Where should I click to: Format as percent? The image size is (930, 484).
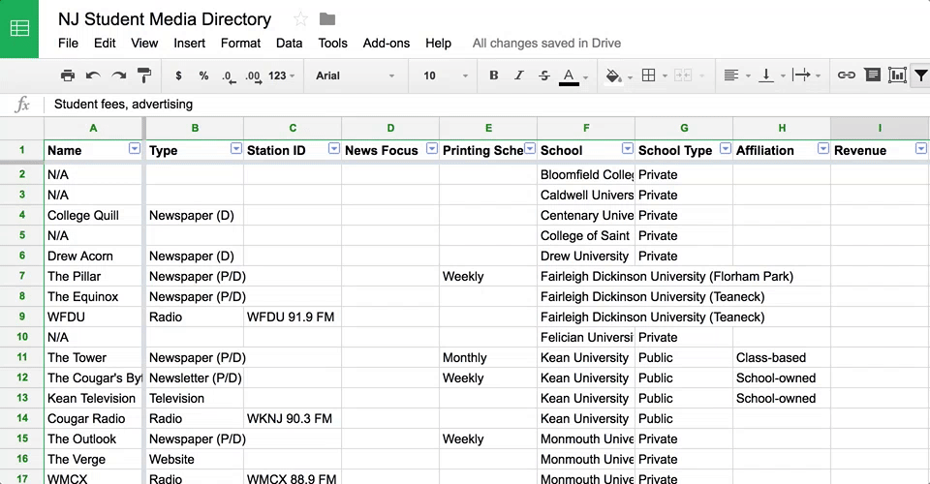click(x=203, y=76)
